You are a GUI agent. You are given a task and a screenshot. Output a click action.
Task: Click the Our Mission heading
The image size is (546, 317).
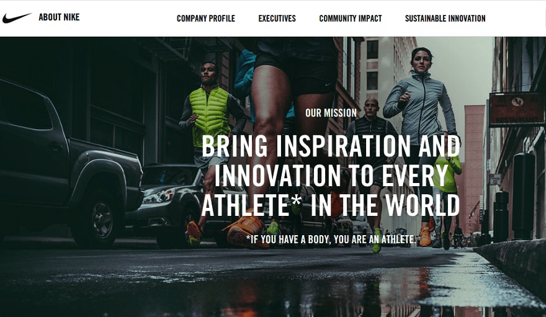tap(331, 113)
